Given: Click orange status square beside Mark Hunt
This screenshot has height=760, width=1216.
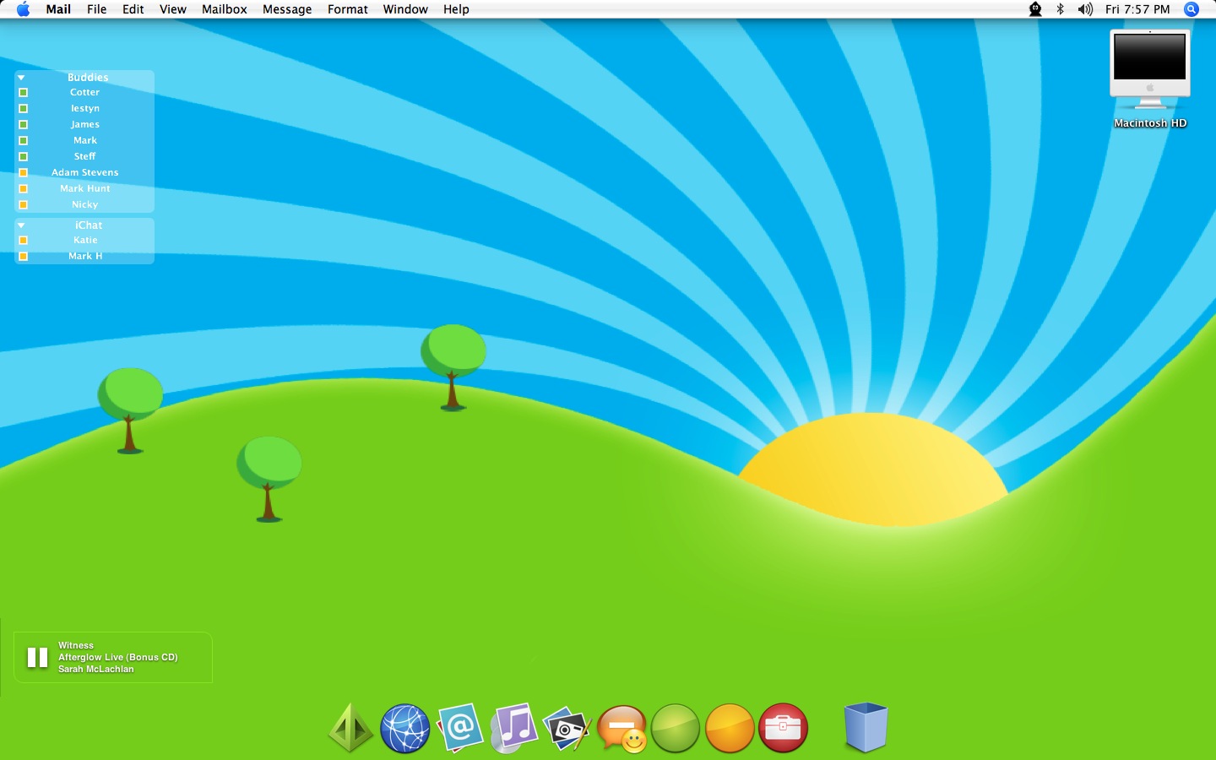Looking at the screenshot, I should (24, 188).
